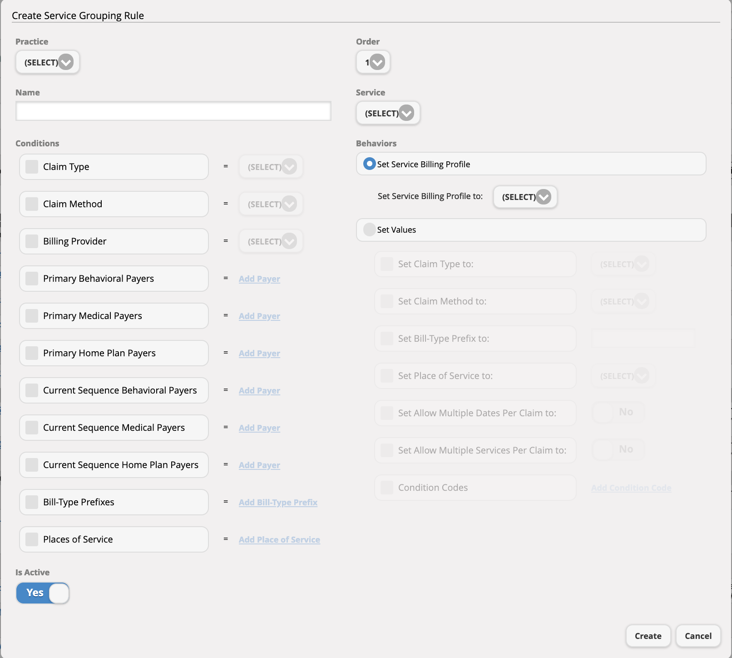Click the Create button
The width and height of the screenshot is (732, 658).
[x=648, y=636]
